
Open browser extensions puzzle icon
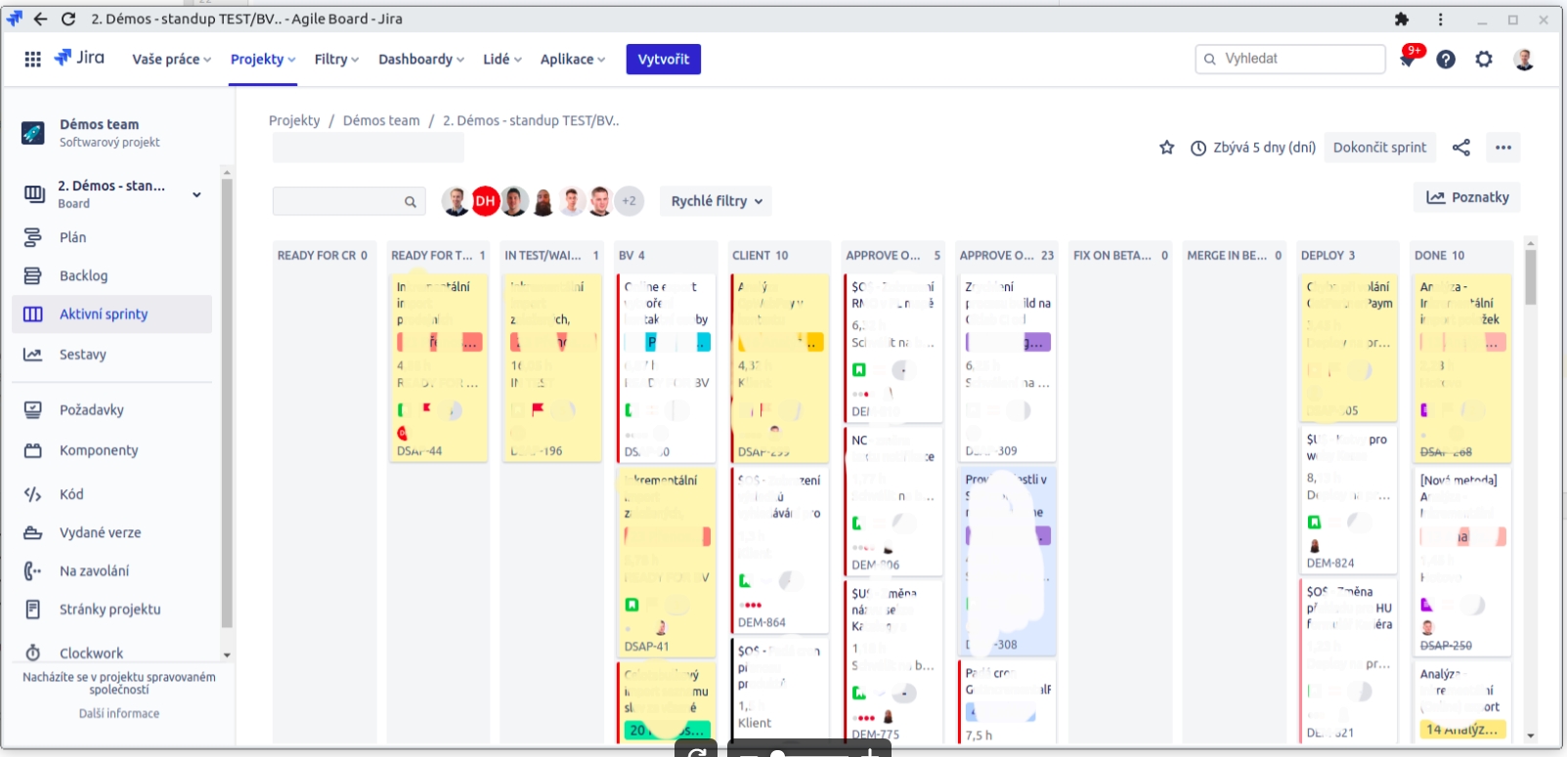[x=1402, y=19]
